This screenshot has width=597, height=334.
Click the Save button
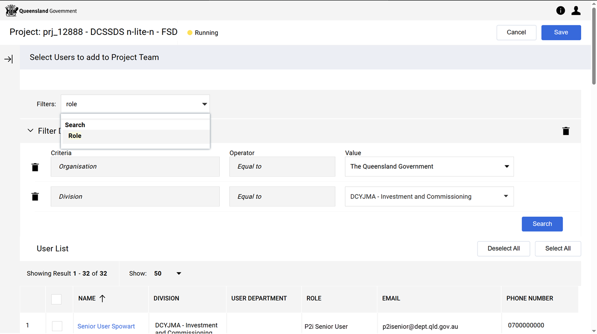tap(561, 33)
